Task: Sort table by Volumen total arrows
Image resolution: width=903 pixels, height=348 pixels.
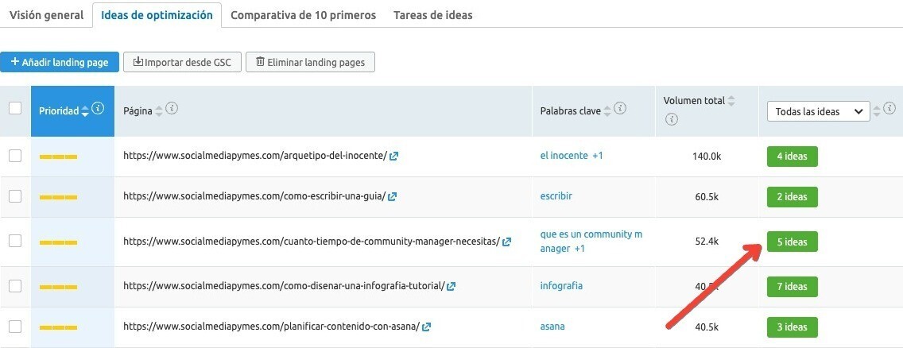Action: coord(731,101)
